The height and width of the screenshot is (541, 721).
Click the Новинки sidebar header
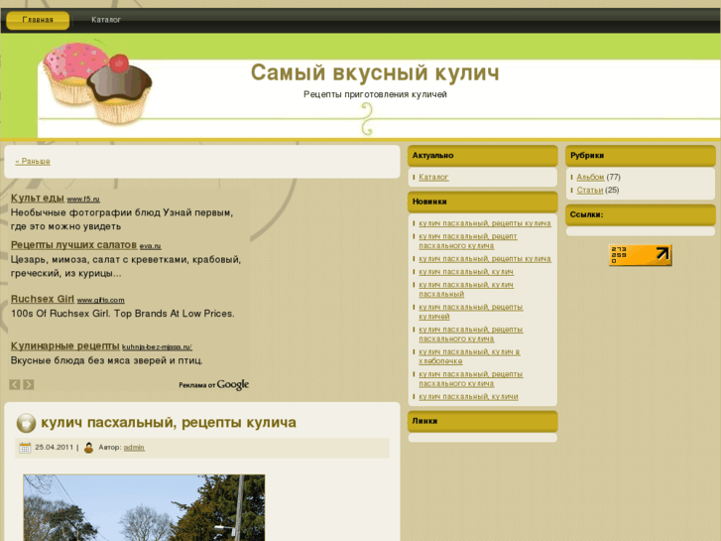[482, 202]
